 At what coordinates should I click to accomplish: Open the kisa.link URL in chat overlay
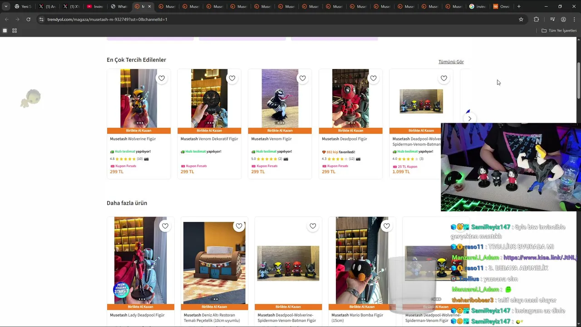(540, 258)
